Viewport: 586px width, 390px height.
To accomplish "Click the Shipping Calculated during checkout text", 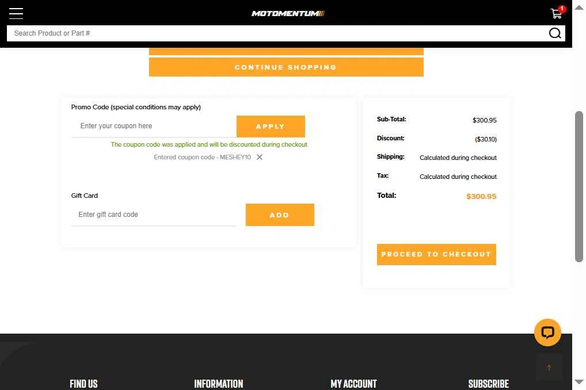I will point(458,158).
